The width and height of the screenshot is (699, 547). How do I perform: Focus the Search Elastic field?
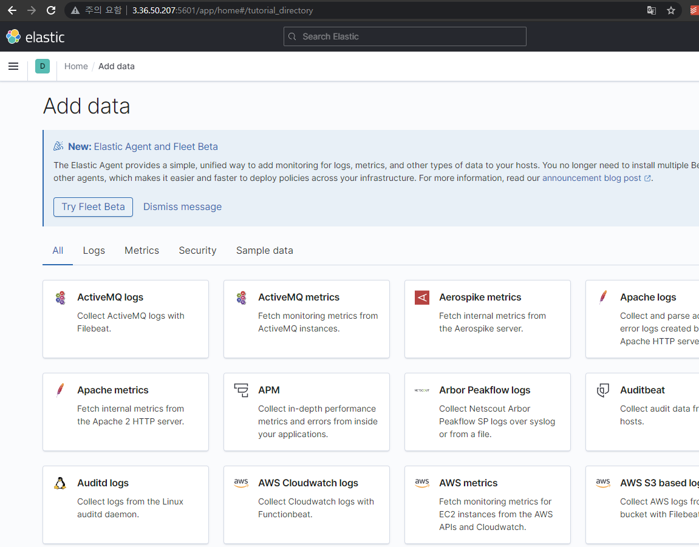[405, 36]
